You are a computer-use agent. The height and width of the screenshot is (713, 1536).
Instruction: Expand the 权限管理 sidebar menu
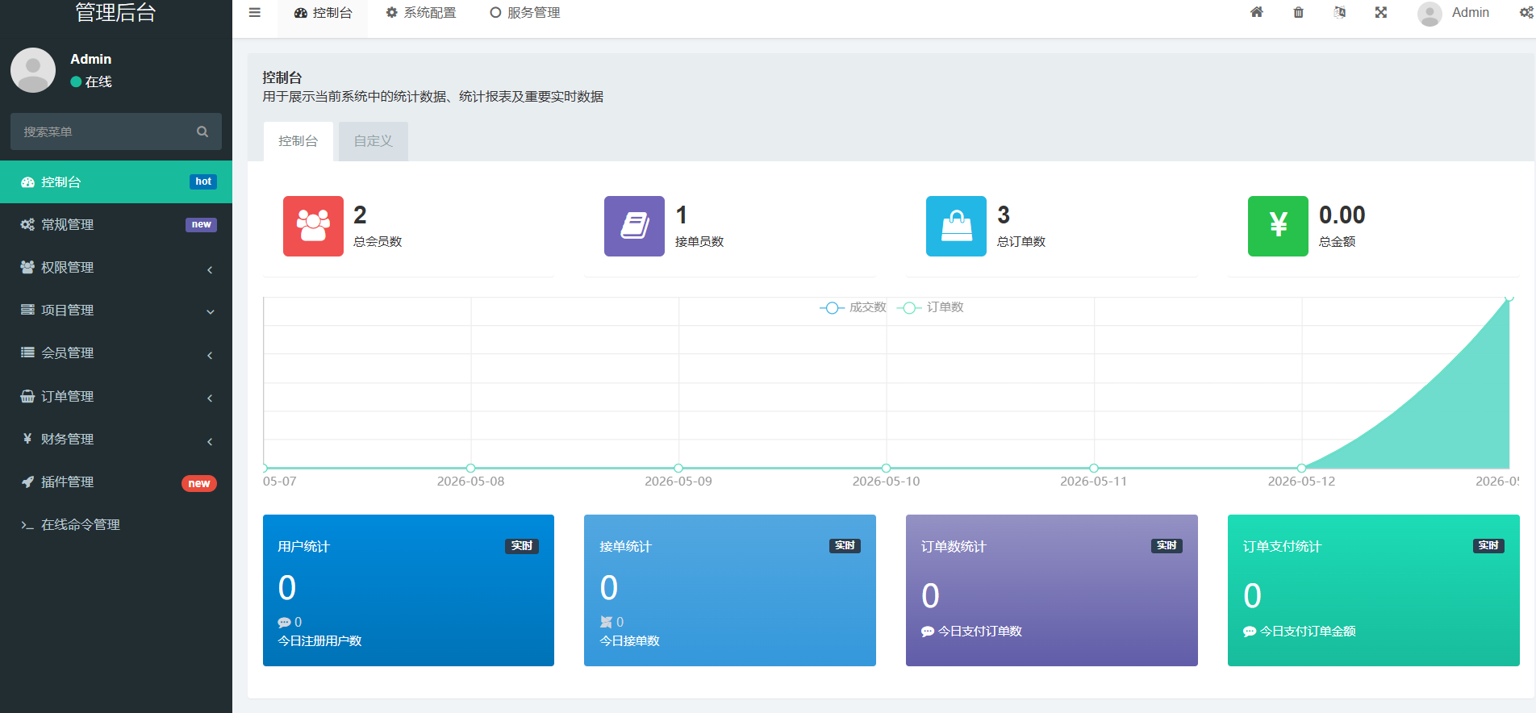click(x=116, y=268)
